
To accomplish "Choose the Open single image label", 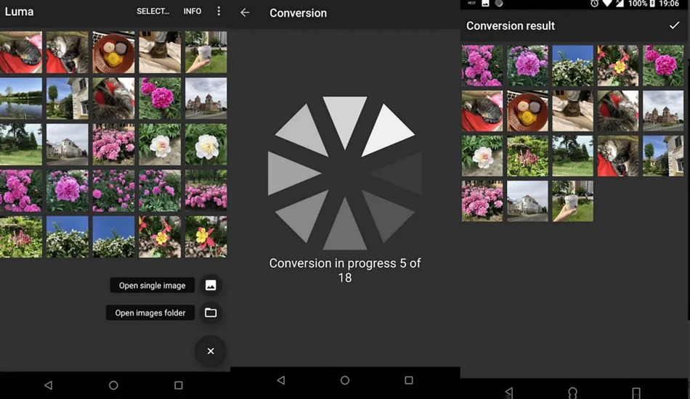I will click(153, 285).
